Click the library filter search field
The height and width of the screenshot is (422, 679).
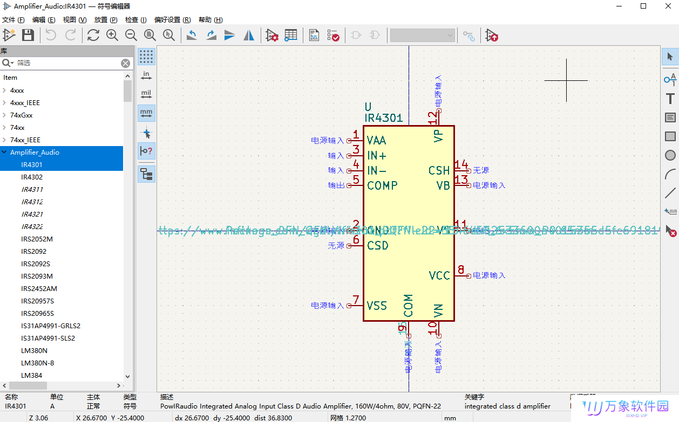67,63
